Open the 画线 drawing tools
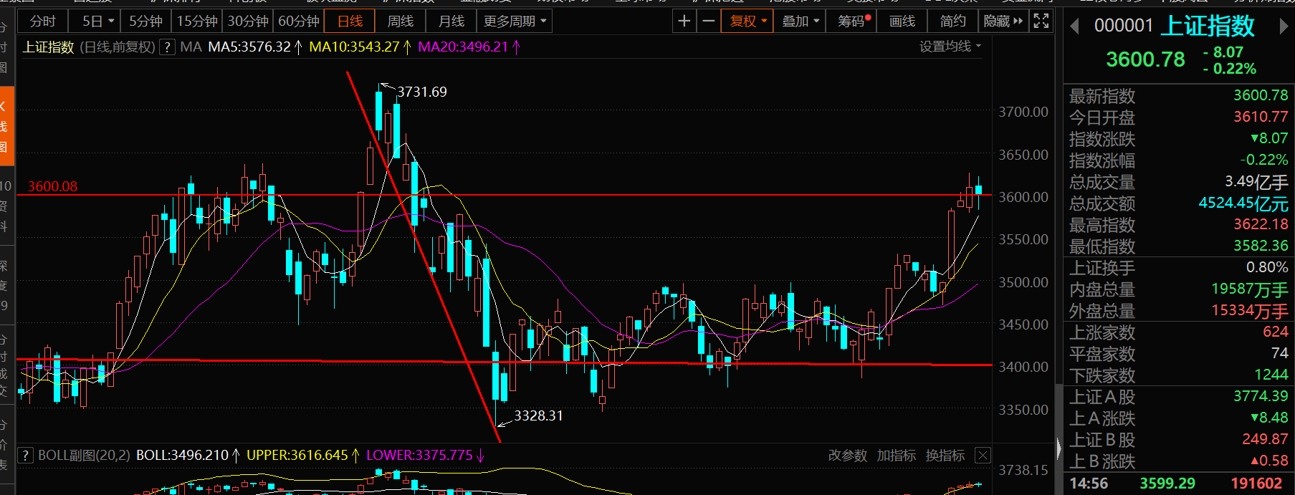Viewport: 1295px width, 495px height. pos(902,21)
